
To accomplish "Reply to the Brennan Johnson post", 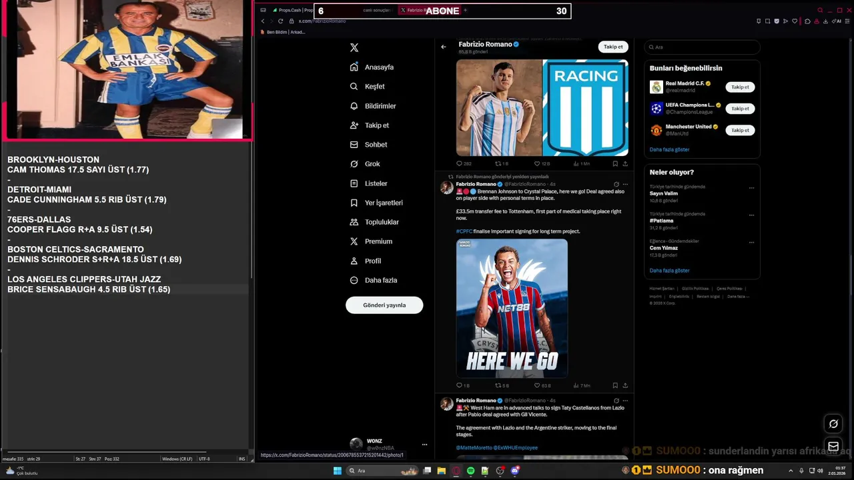I will (463, 385).
